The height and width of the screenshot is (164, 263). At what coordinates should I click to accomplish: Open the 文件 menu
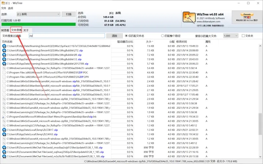tap(4, 8)
